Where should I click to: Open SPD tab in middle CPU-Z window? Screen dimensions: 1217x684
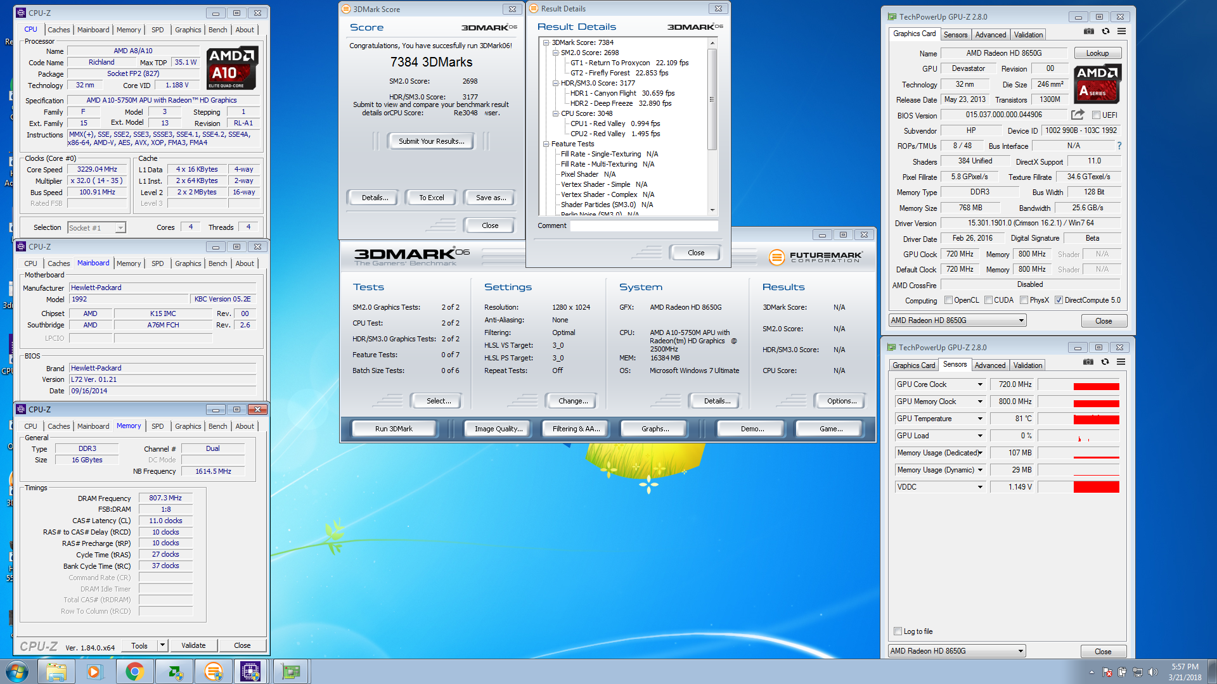tap(158, 263)
